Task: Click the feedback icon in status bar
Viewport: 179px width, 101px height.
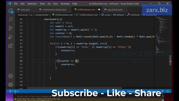Action: click(x=162, y=91)
